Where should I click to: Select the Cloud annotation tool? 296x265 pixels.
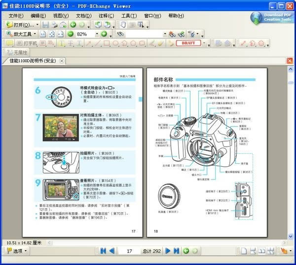tap(142, 43)
